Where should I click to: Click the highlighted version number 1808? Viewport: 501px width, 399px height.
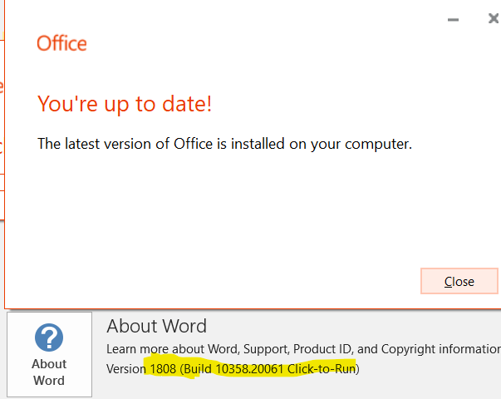(x=163, y=368)
